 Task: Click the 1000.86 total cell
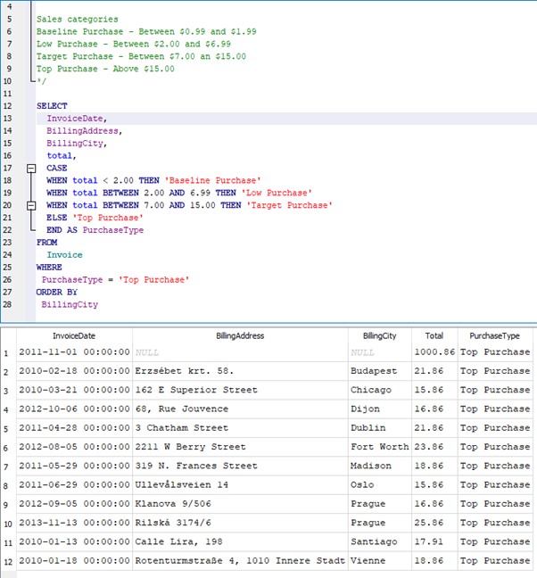(x=434, y=352)
